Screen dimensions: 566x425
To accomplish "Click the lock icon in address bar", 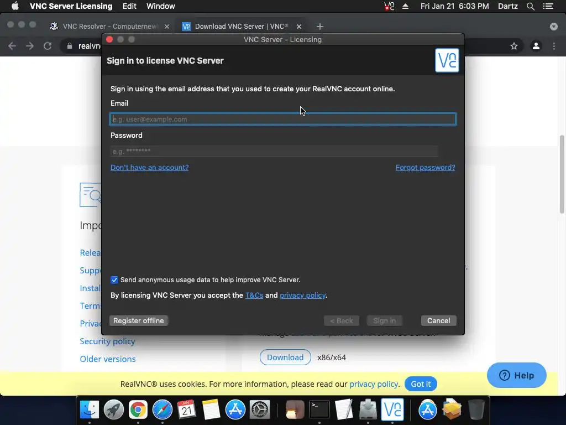I will 70,46.
